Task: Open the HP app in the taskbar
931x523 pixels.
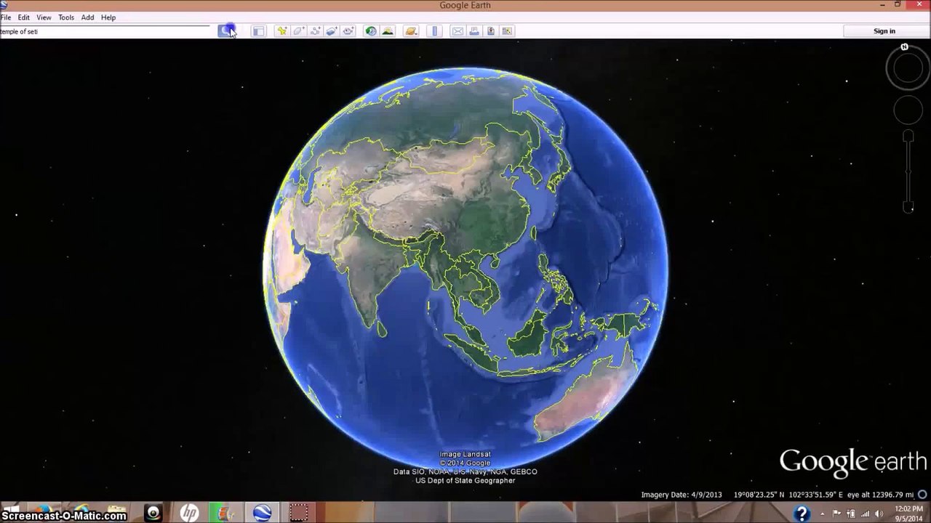Action: 189,513
